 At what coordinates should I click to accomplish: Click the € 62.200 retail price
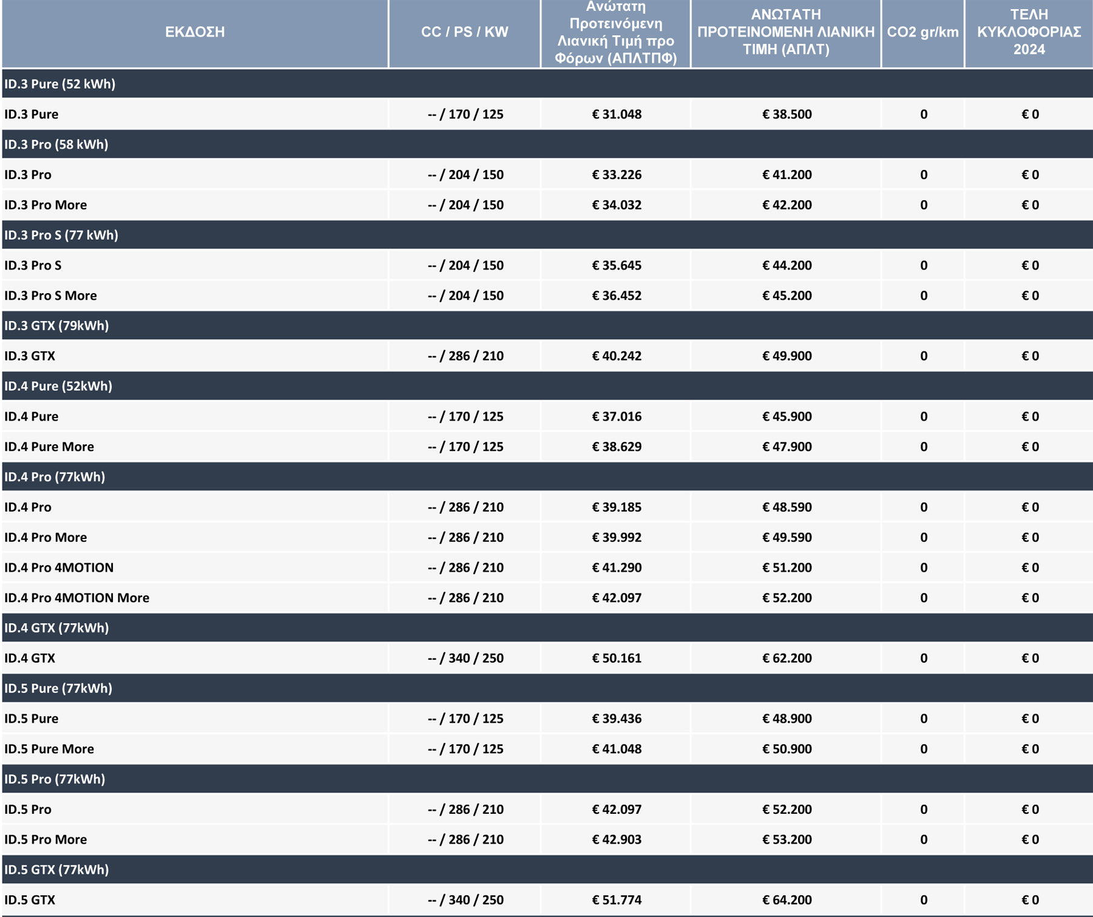pyautogui.click(x=787, y=658)
